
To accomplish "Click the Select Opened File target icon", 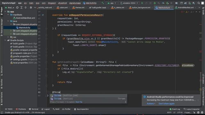I will click(x=17, y=8).
